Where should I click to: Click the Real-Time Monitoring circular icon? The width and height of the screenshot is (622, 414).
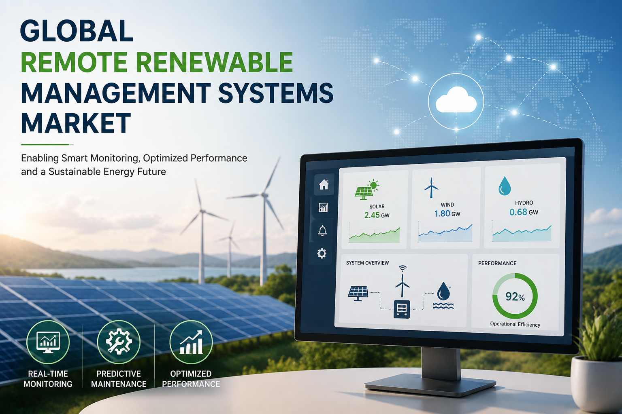click(48, 342)
